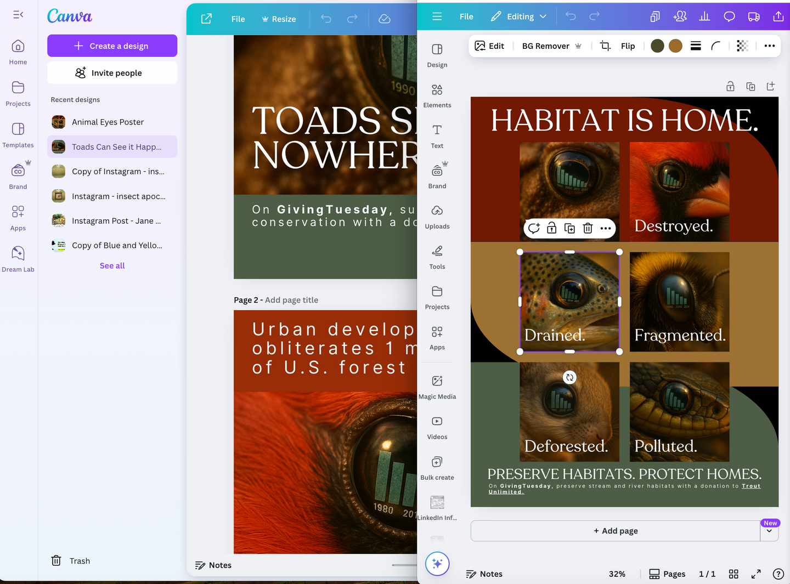Expand the Add page options chevron
This screenshot has width=790, height=584.
(x=769, y=531)
